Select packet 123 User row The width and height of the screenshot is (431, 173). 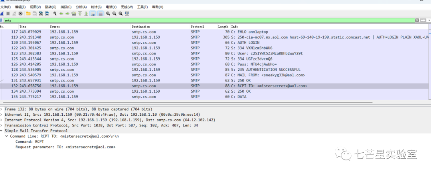click(x=214, y=53)
